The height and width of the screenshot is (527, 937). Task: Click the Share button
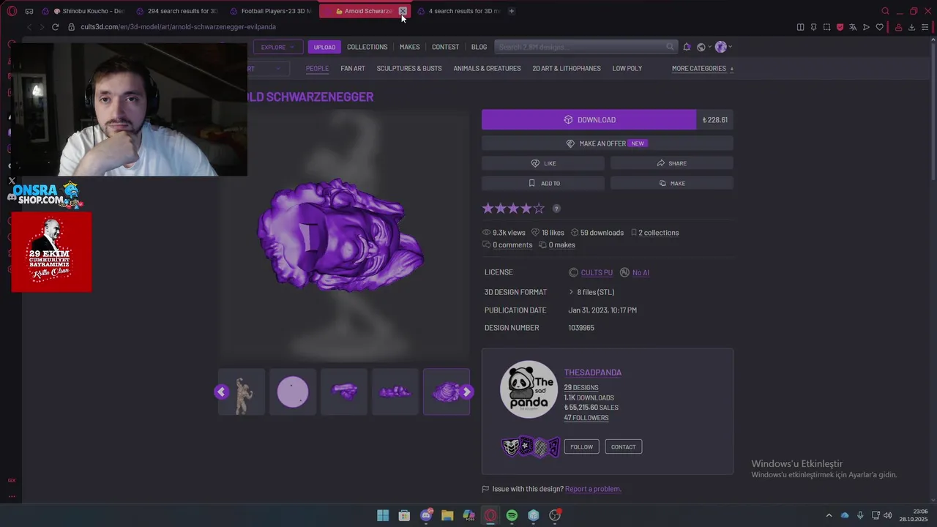pos(671,163)
